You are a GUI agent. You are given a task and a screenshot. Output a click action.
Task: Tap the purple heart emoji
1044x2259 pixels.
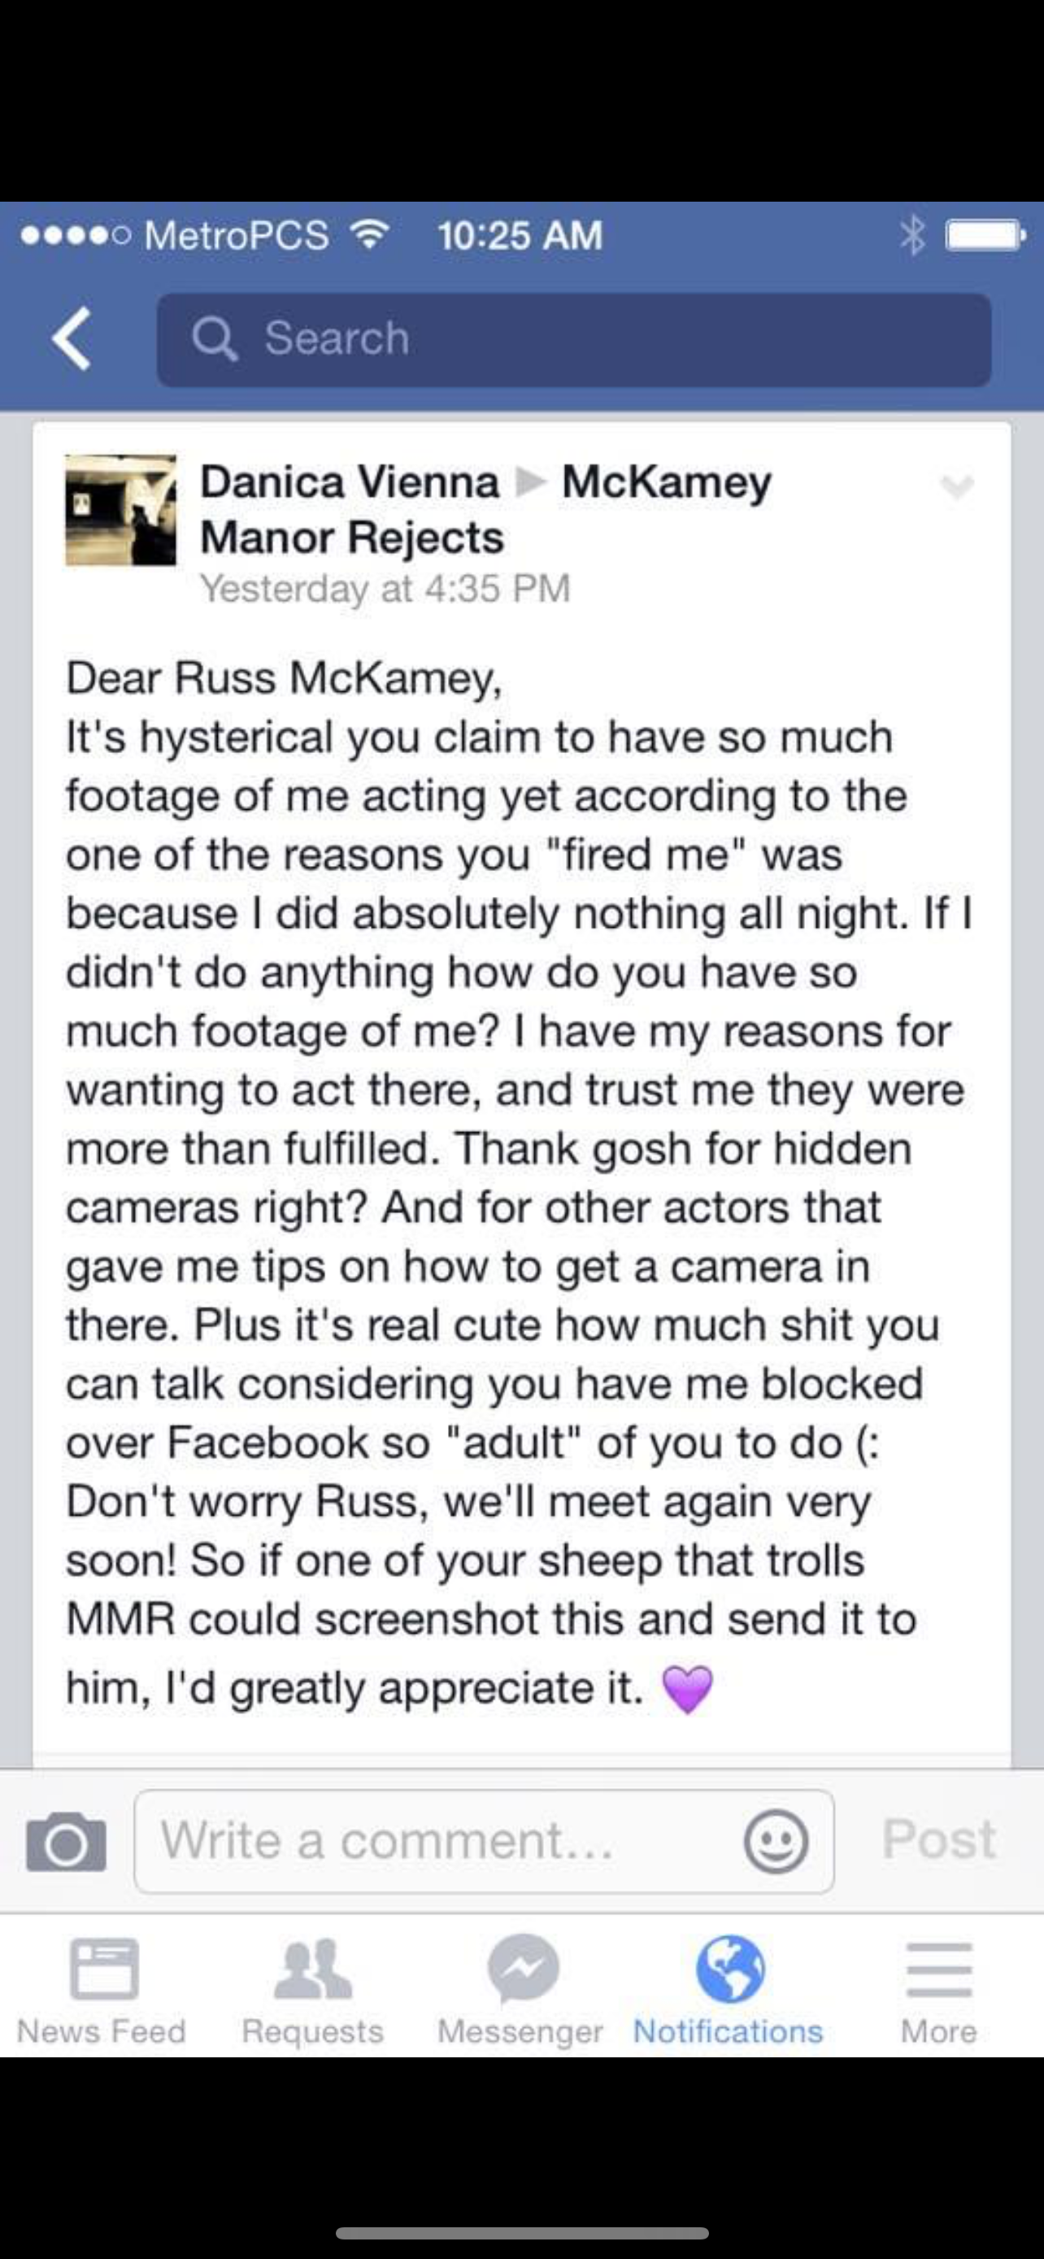(687, 1689)
